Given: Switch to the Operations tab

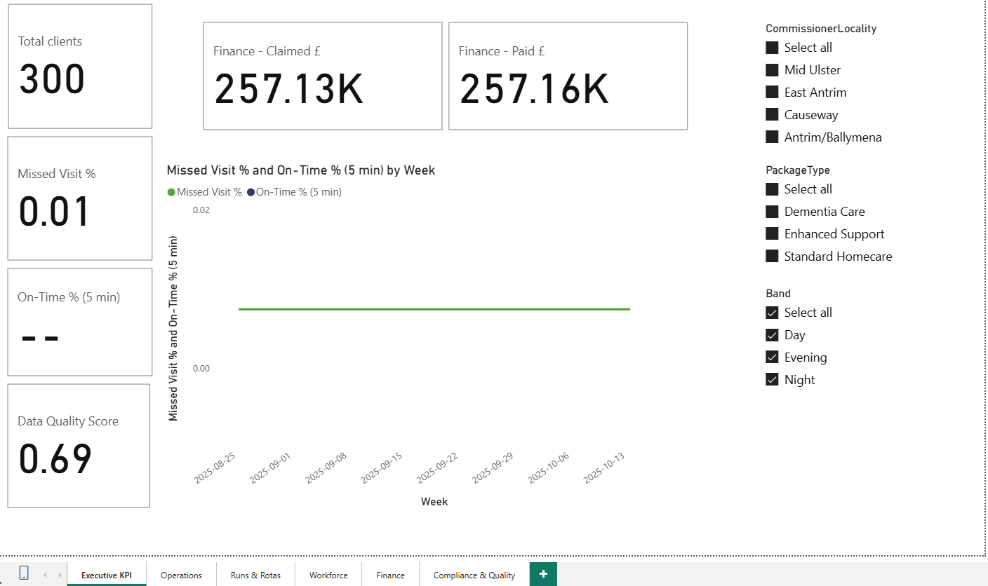Looking at the screenshot, I should click(180, 574).
